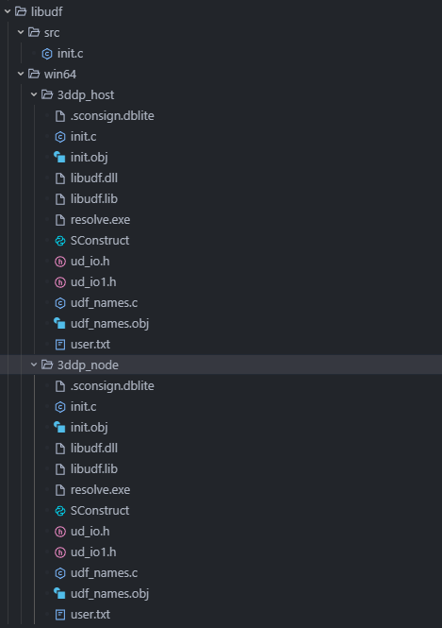442x628 pixels.
Task: Collapse the 3ddp_host folder chevron
Action: coord(34,95)
